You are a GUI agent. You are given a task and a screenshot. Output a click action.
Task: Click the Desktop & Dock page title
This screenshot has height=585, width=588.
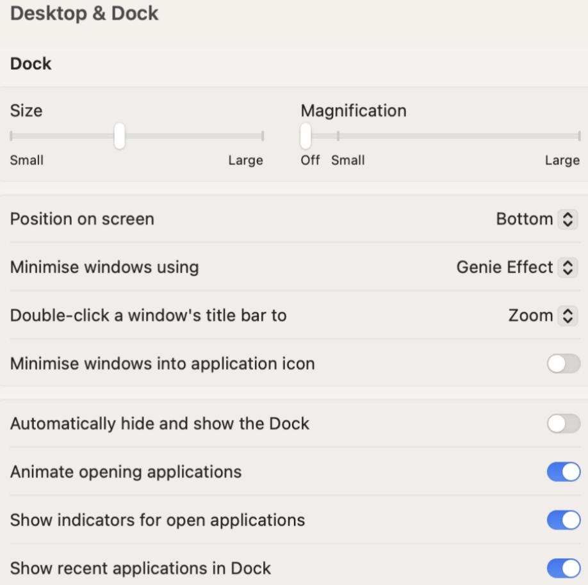(85, 13)
